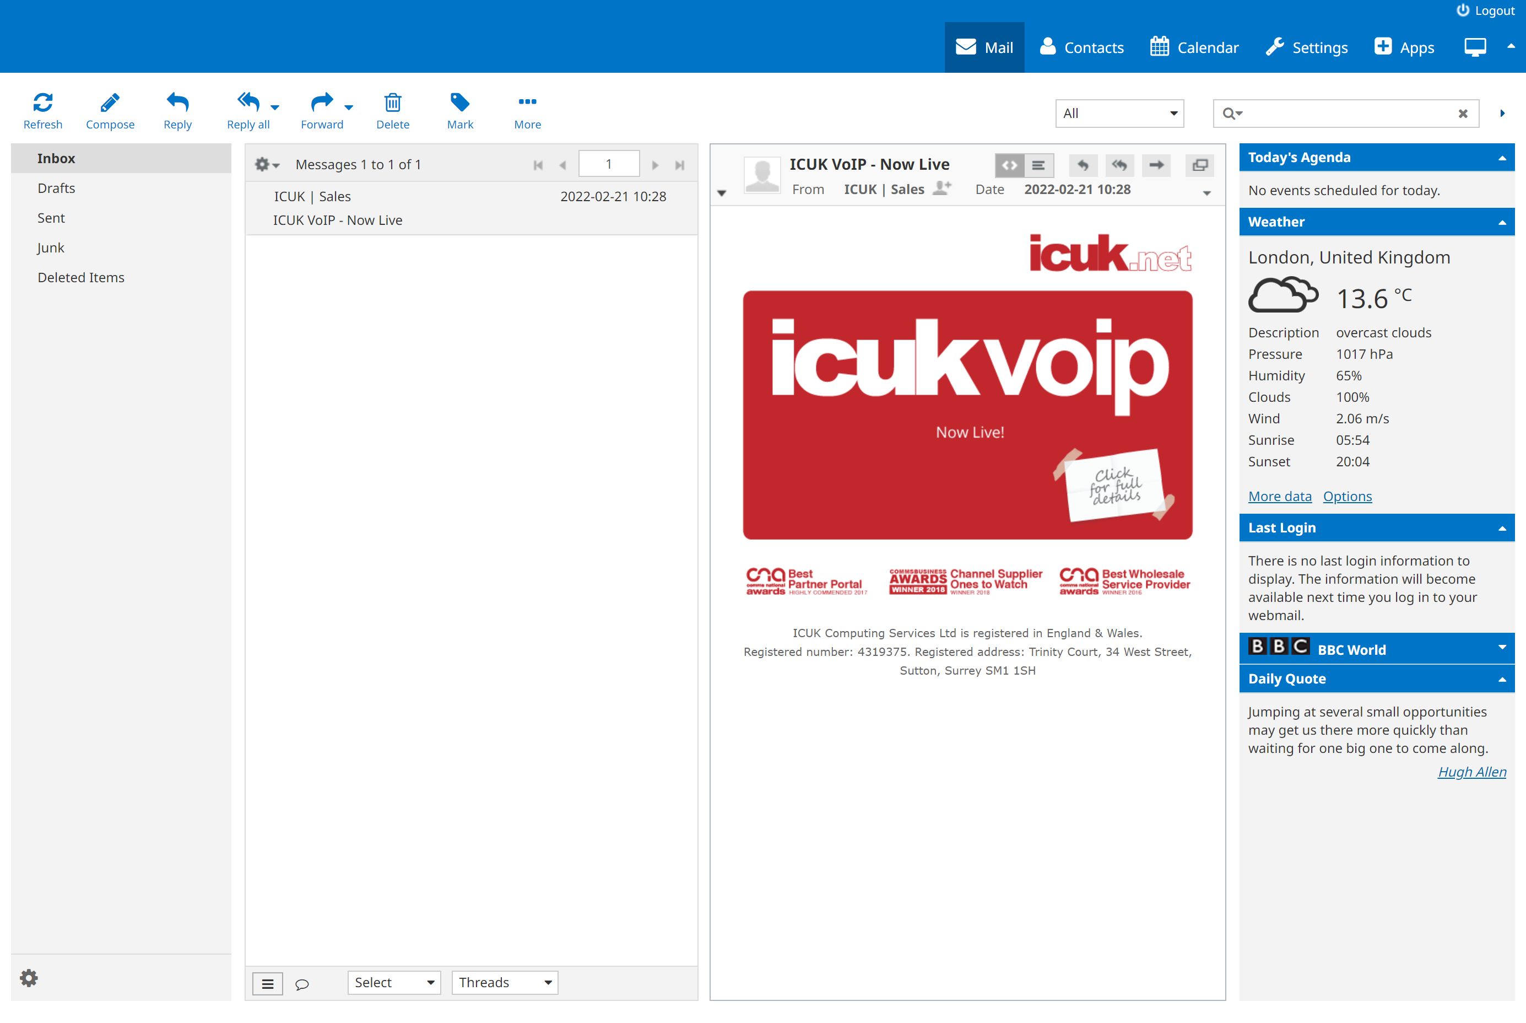The height and width of the screenshot is (1023, 1526).
Task: Open the Apps tab
Action: 1404,47
